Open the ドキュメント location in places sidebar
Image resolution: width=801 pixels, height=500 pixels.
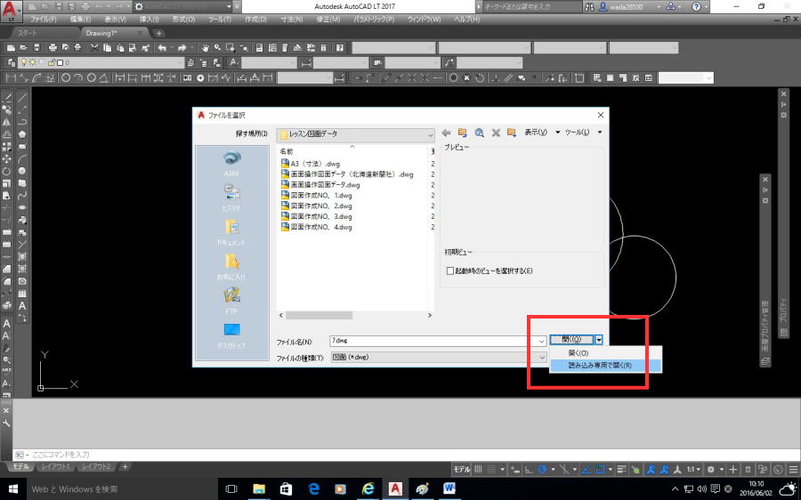(x=231, y=232)
